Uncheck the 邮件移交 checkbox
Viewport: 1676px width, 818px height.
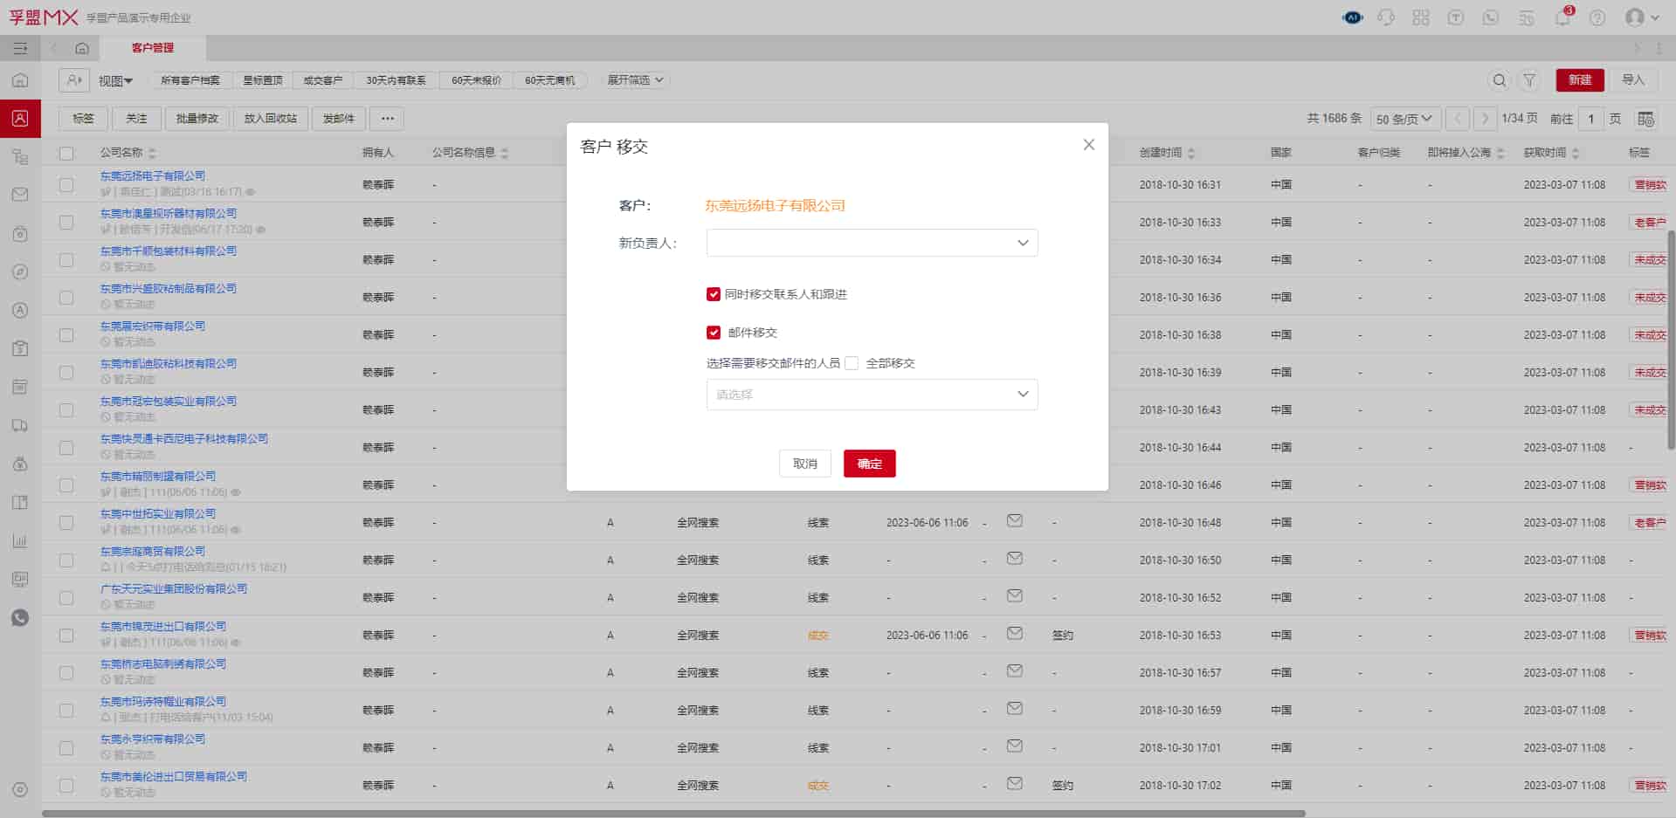tap(714, 333)
